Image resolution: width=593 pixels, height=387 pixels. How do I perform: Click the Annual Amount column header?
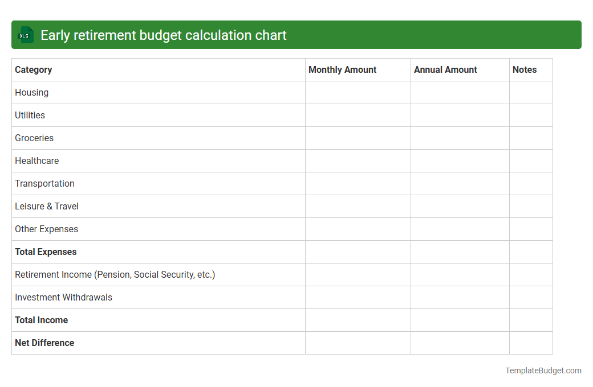(445, 69)
